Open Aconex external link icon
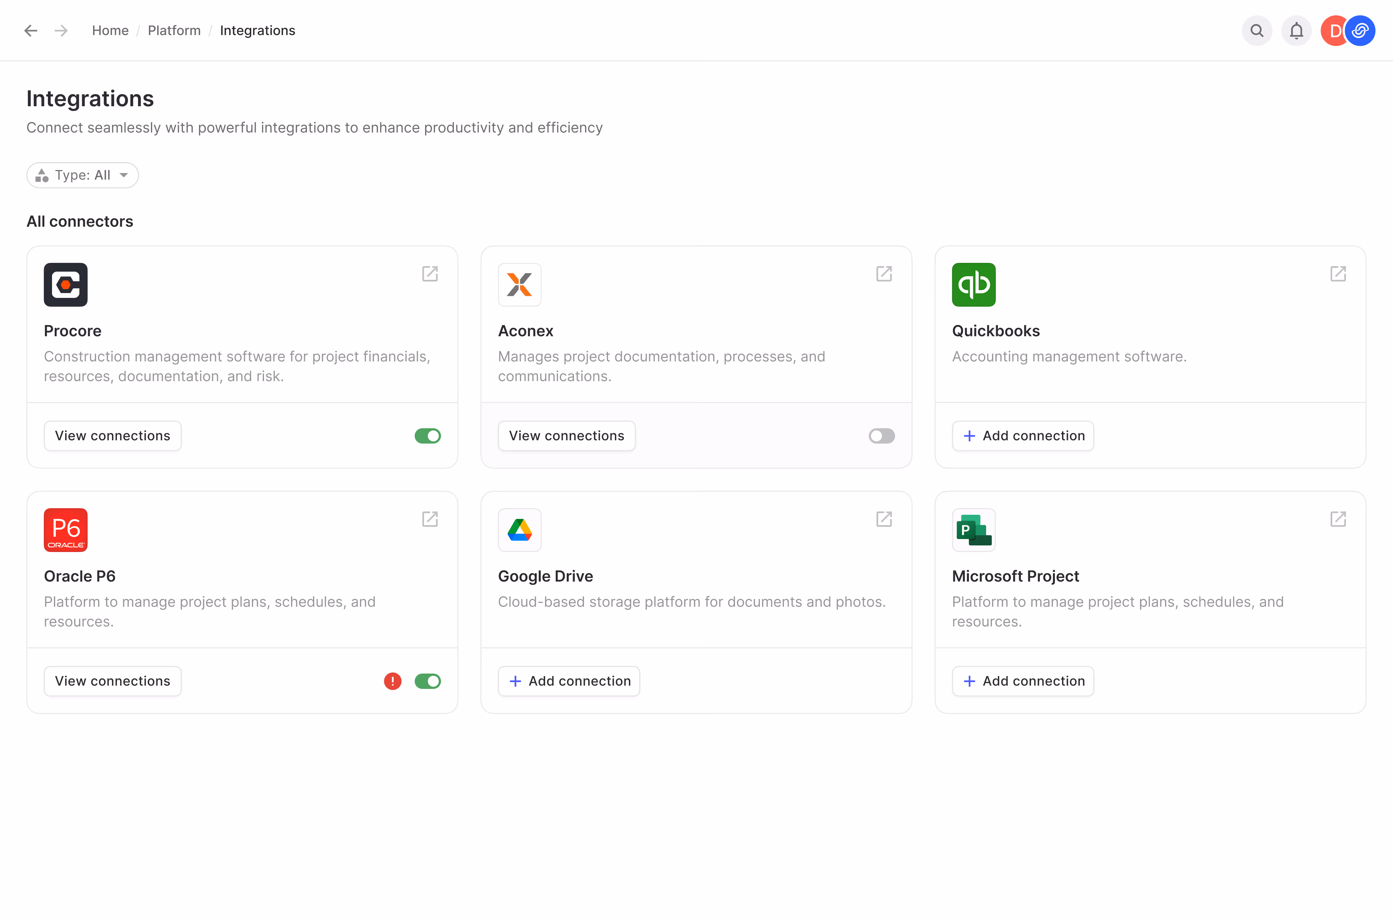Screen dimensions: 1393x920 tap(884, 274)
